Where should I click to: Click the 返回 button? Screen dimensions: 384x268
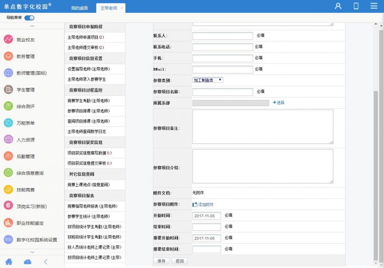(x=180, y=261)
